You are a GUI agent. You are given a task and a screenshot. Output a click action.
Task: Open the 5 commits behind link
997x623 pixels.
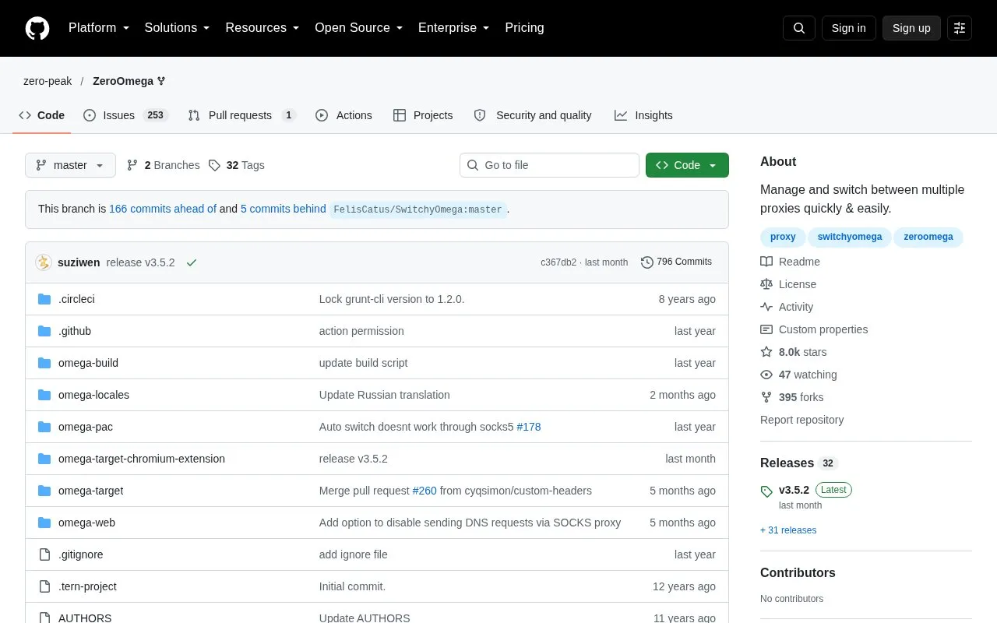pos(284,209)
